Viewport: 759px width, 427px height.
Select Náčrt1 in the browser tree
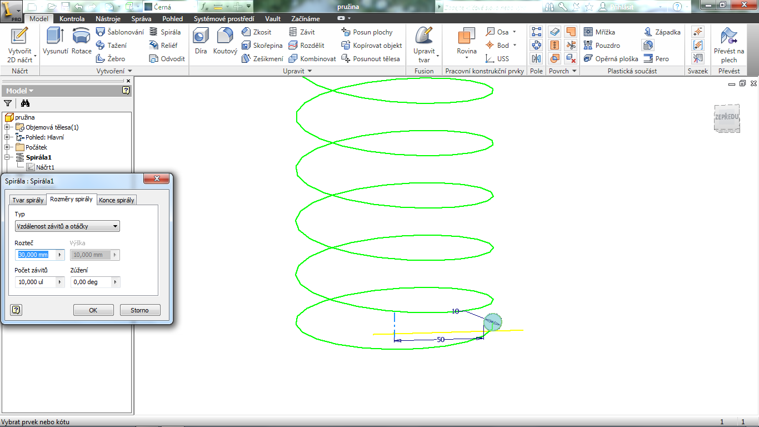(x=45, y=167)
